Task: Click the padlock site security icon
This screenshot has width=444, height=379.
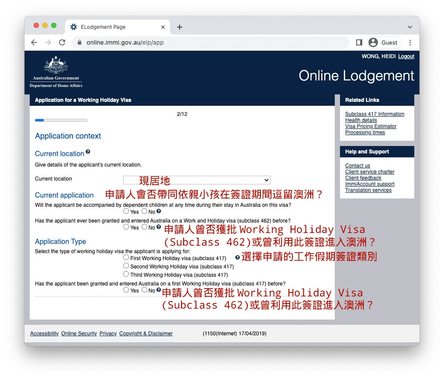Action: click(x=80, y=42)
